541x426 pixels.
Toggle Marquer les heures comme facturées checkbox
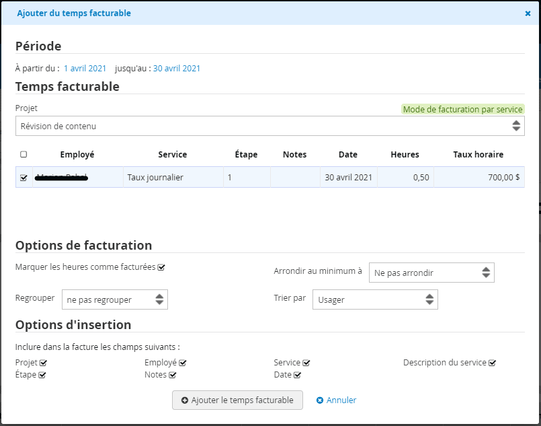point(161,267)
